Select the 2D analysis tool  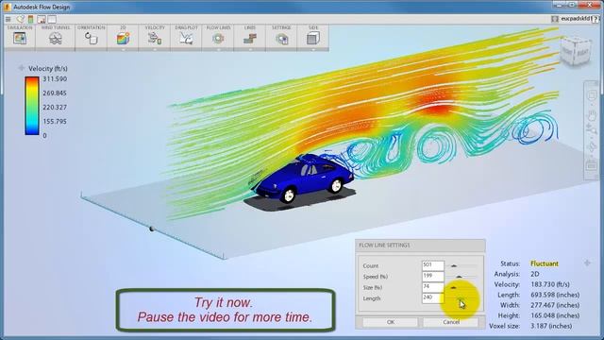[123, 38]
